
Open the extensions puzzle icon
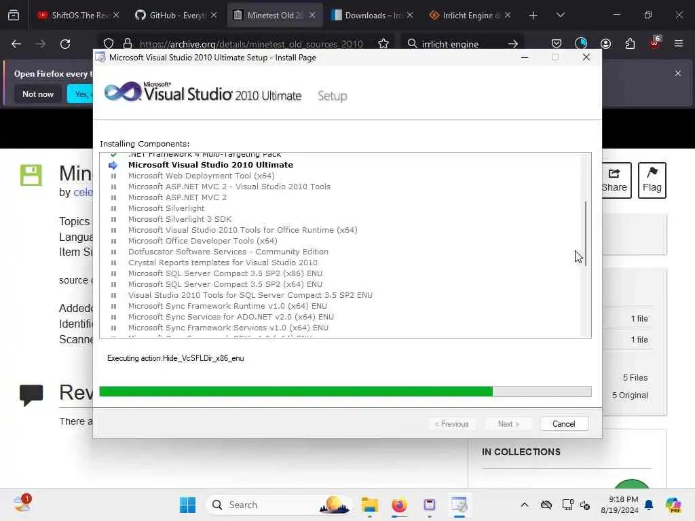pyautogui.click(x=630, y=43)
